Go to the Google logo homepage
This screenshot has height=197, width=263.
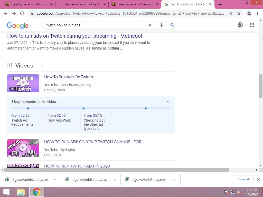(18, 26)
